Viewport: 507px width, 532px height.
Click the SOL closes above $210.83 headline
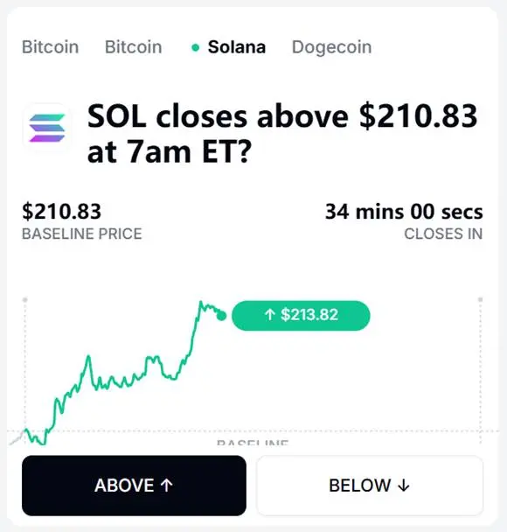pos(282,134)
